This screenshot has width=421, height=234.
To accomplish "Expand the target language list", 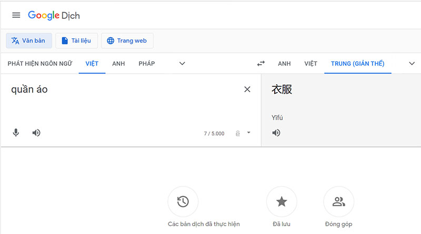I will [x=412, y=64].
